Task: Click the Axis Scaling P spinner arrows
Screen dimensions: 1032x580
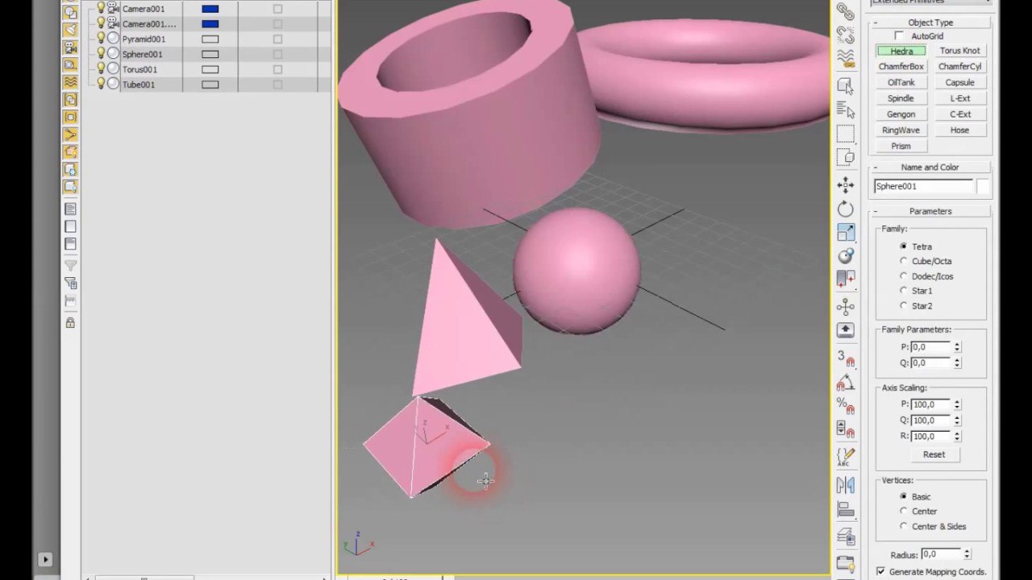Action: [957, 404]
